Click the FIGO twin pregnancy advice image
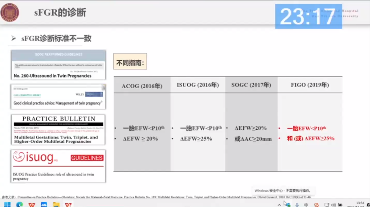The width and height of the screenshot is (370, 207). pos(58,97)
